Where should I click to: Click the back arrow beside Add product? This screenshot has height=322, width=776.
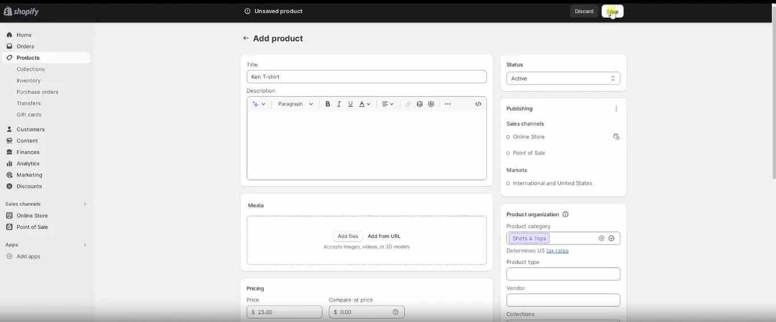(246, 38)
